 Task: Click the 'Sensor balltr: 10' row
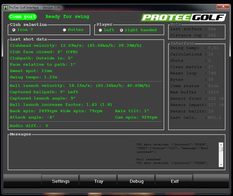tap(192, 111)
